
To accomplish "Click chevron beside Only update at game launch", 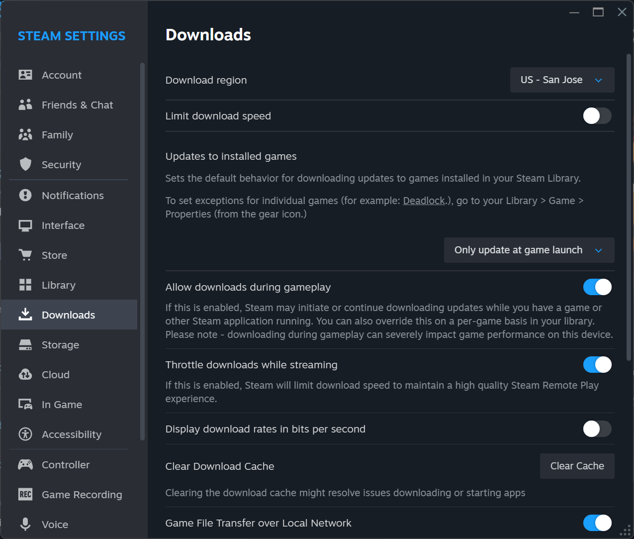I will (x=599, y=250).
